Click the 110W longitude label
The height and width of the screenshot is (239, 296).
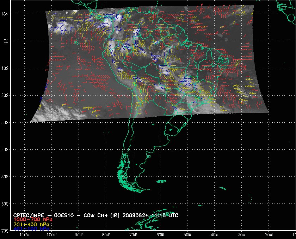tap(24, 234)
